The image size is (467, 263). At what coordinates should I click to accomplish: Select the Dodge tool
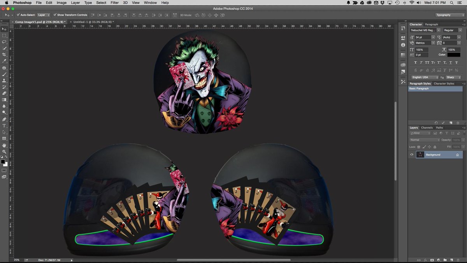click(4, 112)
